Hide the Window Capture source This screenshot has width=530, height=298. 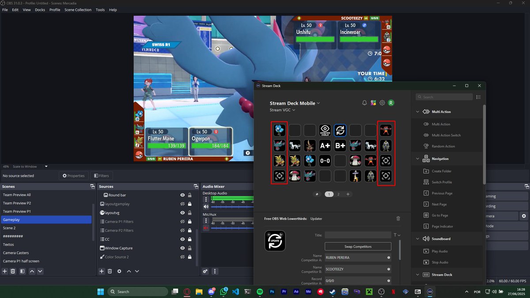(x=182, y=248)
